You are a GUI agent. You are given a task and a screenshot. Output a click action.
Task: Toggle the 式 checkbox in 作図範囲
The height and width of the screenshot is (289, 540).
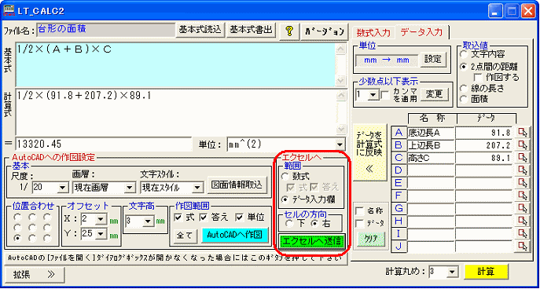pyautogui.click(x=178, y=217)
